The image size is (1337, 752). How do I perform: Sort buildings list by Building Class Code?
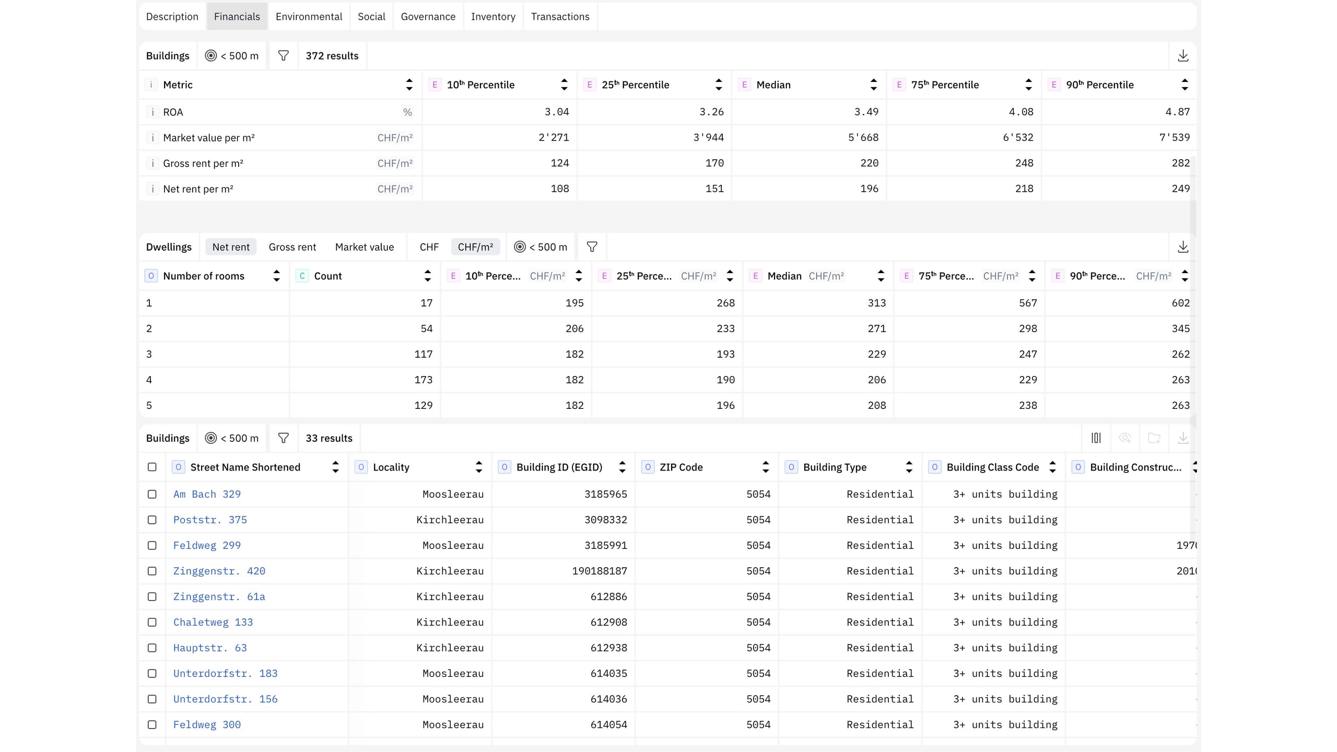(x=1052, y=467)
